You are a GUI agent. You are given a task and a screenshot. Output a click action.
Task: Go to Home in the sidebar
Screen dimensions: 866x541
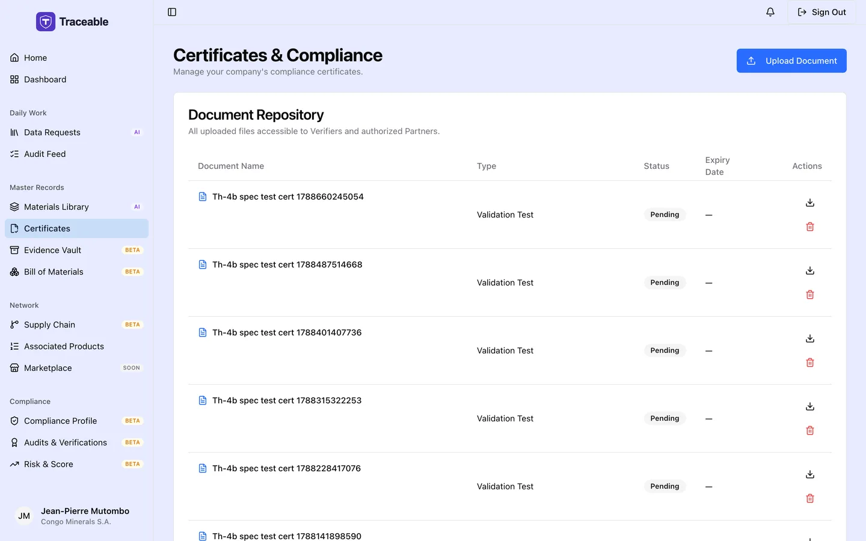coord(76,58)
